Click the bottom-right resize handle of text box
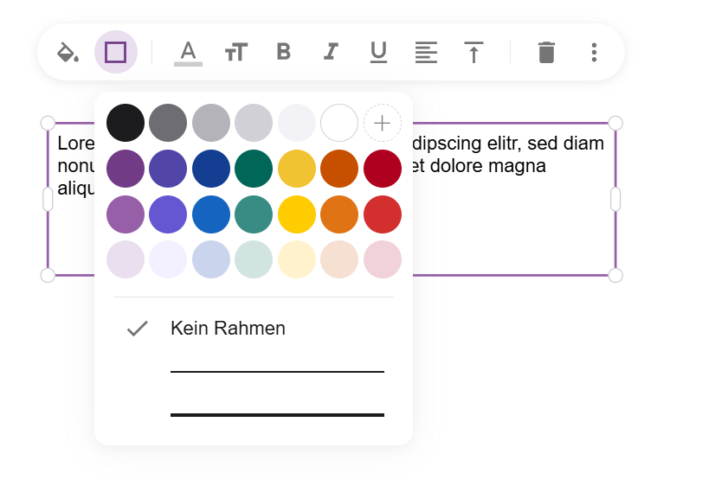Viewport: 702px width, 486px height. 615,275
